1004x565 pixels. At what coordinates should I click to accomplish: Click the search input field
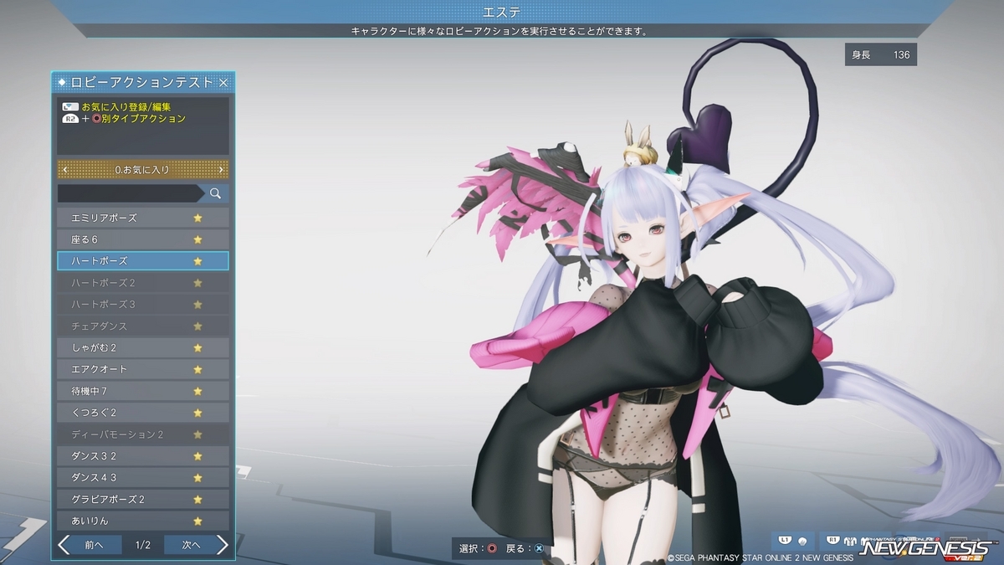point(130,193)
